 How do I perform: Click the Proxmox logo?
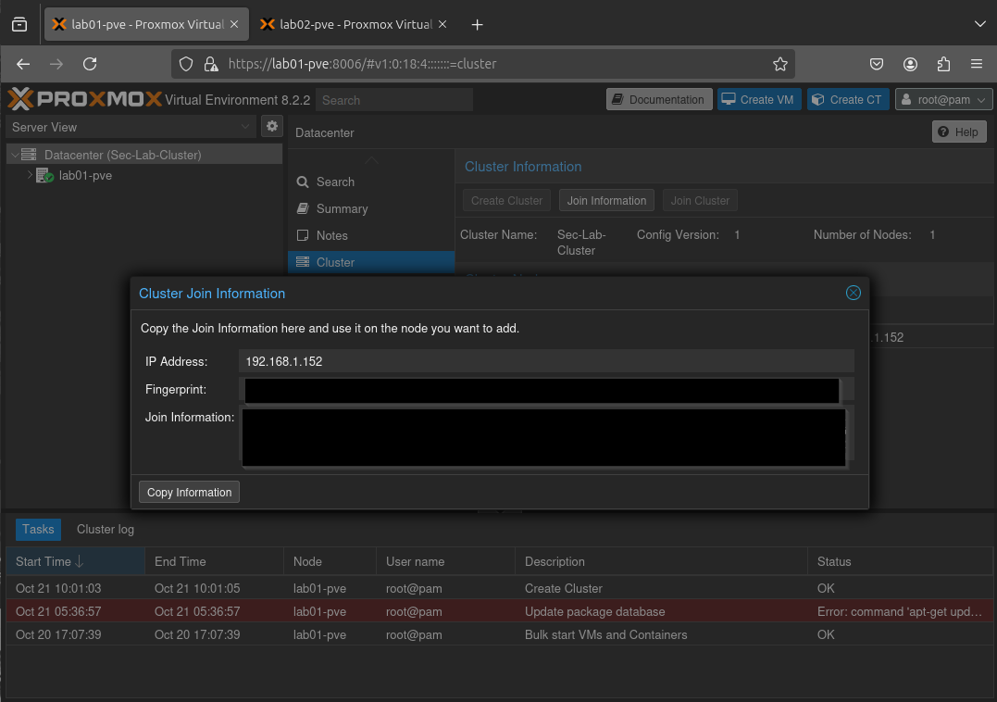(84, 99)
